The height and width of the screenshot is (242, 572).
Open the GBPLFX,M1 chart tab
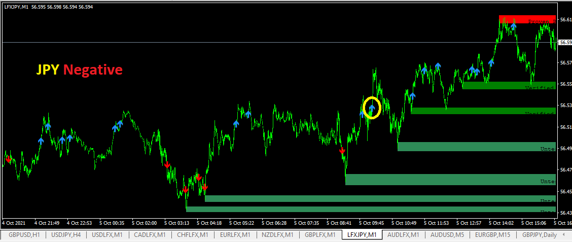[320, 235]
